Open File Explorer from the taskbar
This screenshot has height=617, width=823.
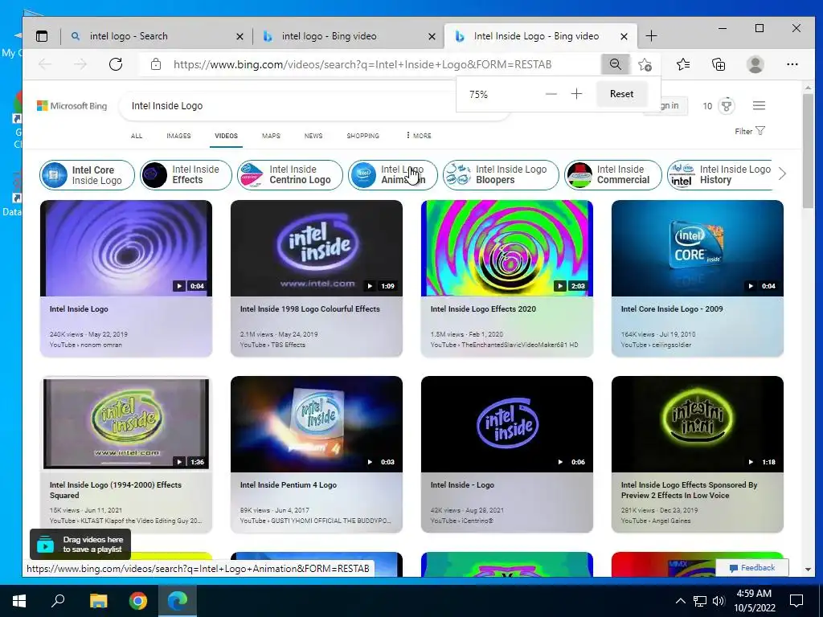[98, 601]
